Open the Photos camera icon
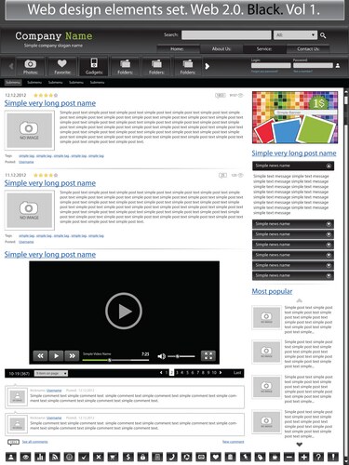The image size is (349, 465). coord(31,64)
